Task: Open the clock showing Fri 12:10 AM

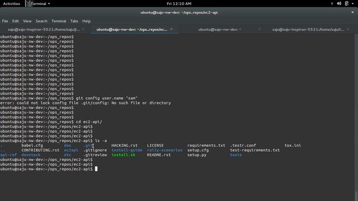Action: pos(179,4)
